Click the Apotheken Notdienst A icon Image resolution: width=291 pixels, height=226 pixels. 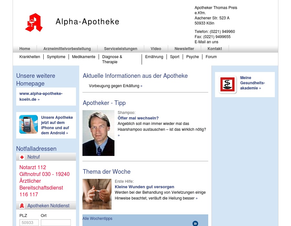coord(22,206)
